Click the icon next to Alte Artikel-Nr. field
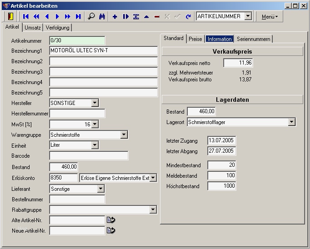Image resolution: width=310 pixels, height=249 pixels. coord(110,220)
